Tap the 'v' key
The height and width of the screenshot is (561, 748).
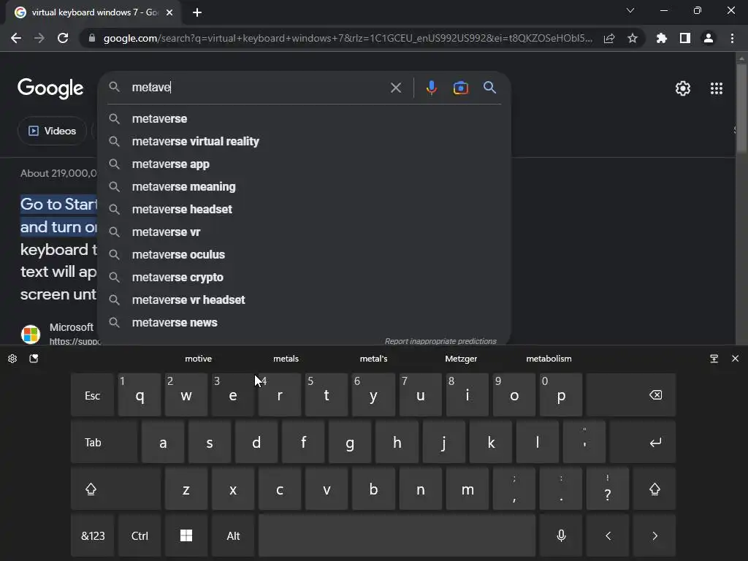(327, 489)
